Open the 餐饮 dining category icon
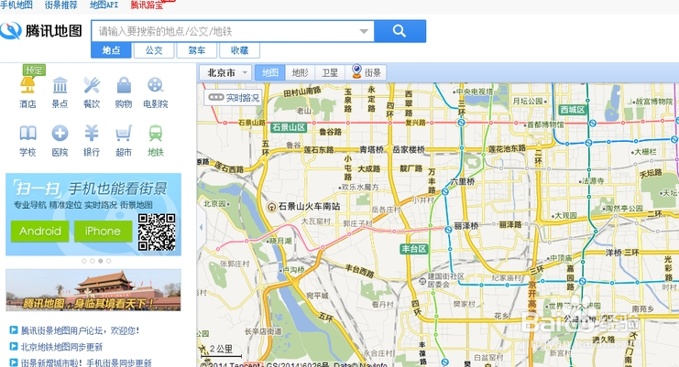The width and height of the screenshot is (679, 367). click(x=92, y=92)
